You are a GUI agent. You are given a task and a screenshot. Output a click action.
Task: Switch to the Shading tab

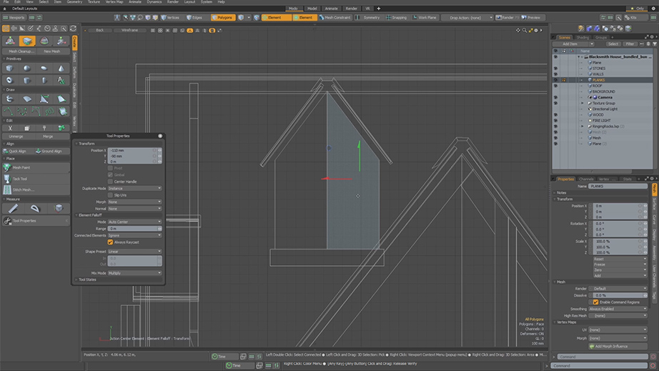coord(583,37)
